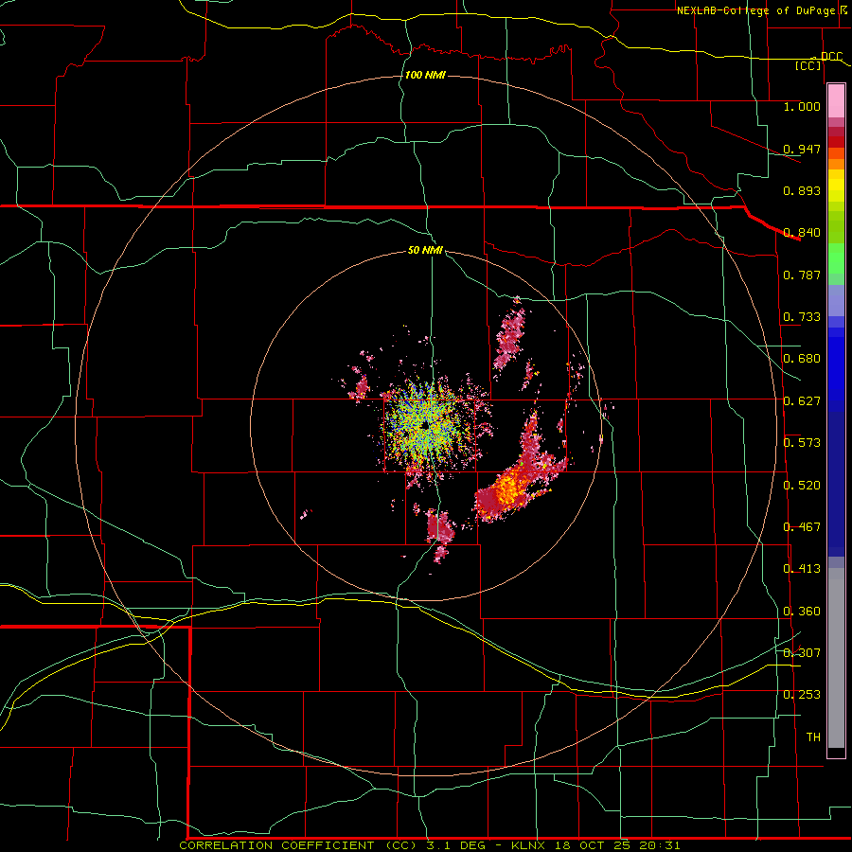This screenshot has width=852, height=852.
Task: Click the 0.253 scale label
Action: click(x=802, y=695)
